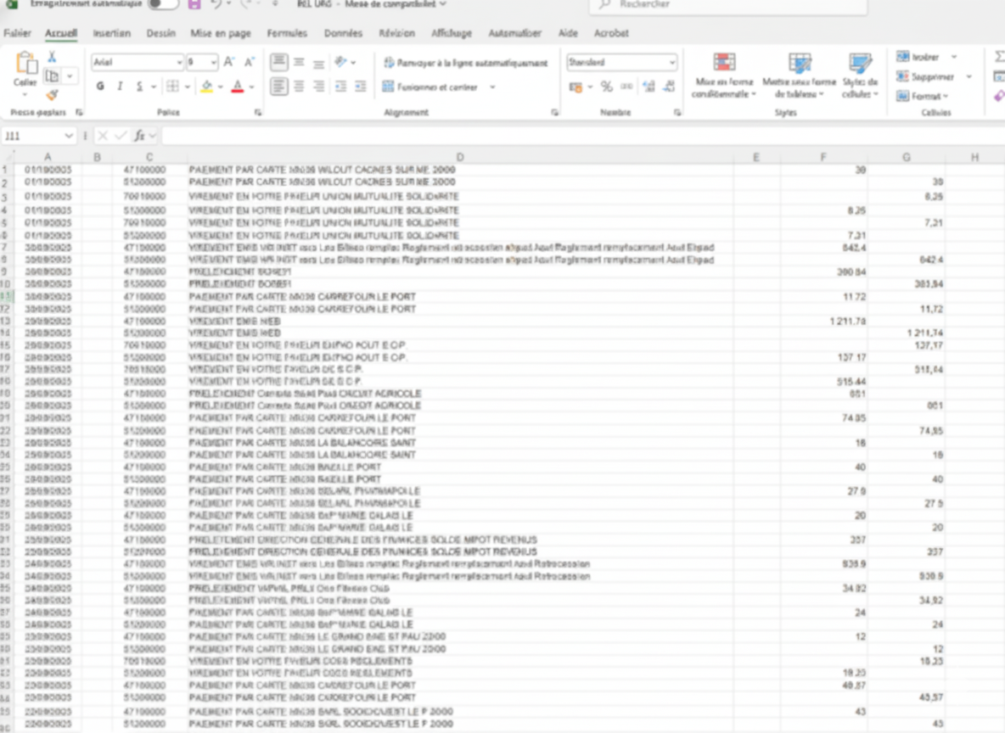The height and width of the screenshot is (733, 1005).
Task: Align text left
Action: click(278, 86)
